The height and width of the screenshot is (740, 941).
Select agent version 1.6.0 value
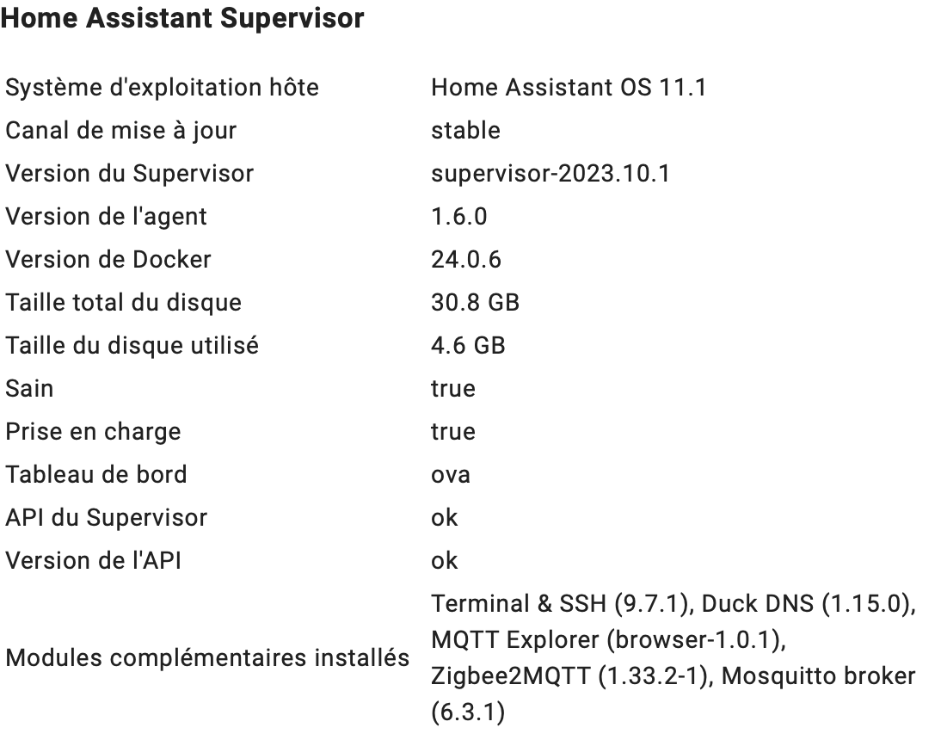click(459, 217)
